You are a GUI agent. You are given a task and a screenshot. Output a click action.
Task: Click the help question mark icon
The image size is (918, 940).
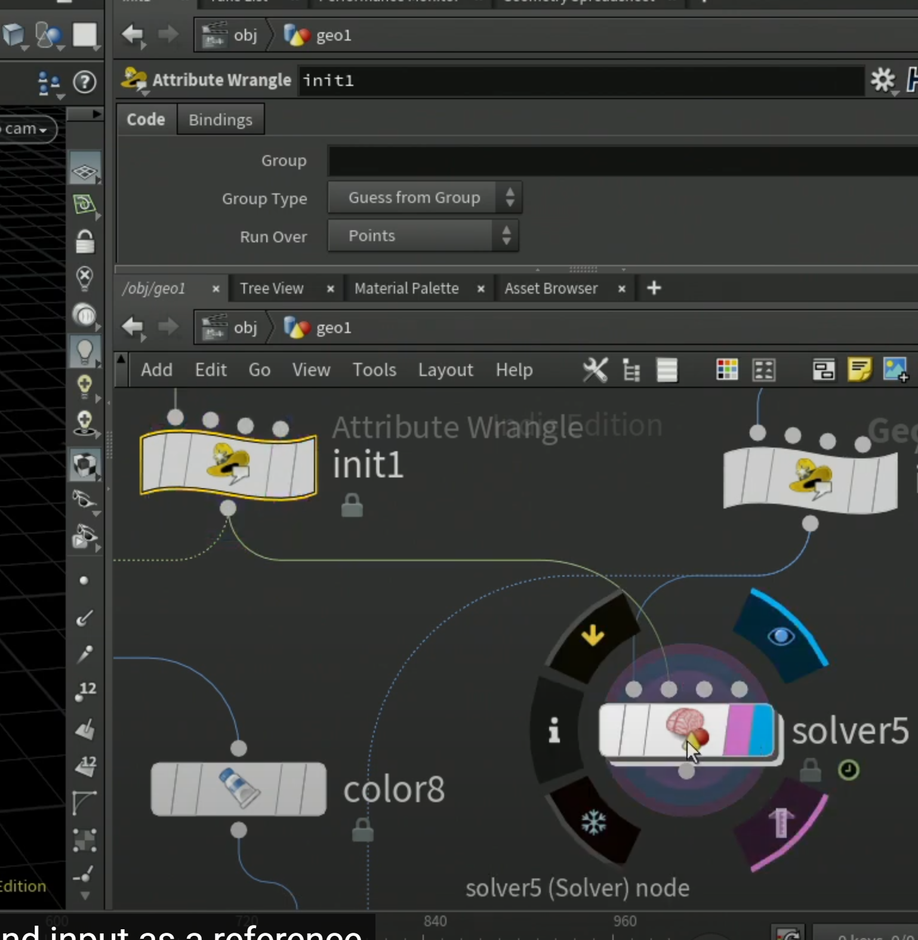click(85, 82)
